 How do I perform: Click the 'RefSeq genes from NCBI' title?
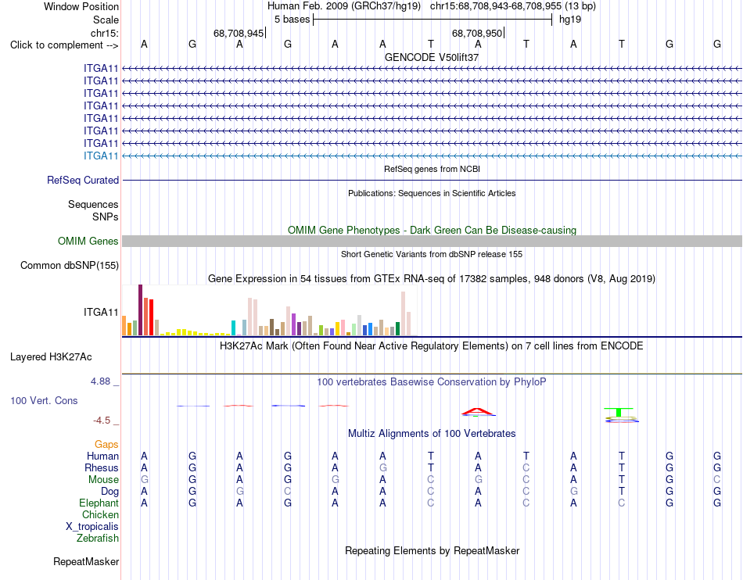[432, 169]
